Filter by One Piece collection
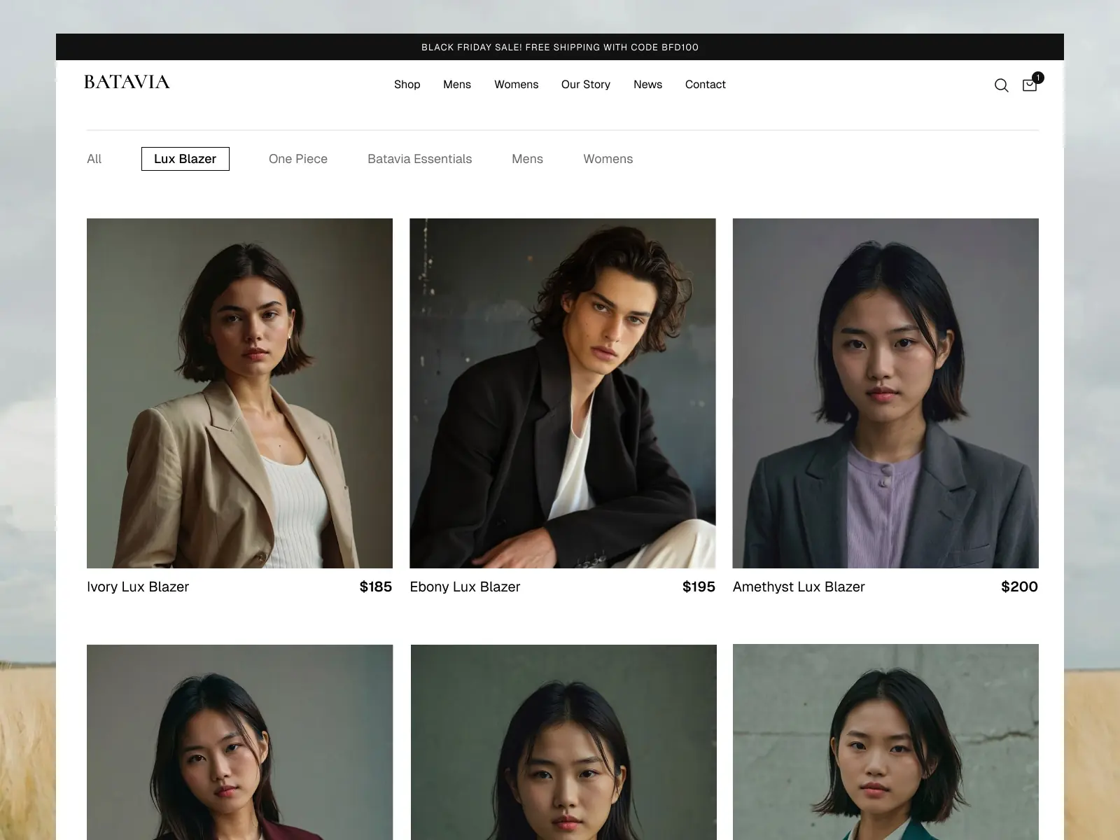The image size is (1120, 840). [297, 159]
